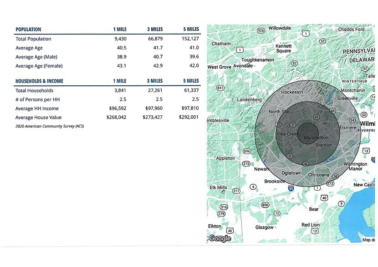Click the Route 277 shield near Elk Mills
378x267 pixels.
click(236, 191)
